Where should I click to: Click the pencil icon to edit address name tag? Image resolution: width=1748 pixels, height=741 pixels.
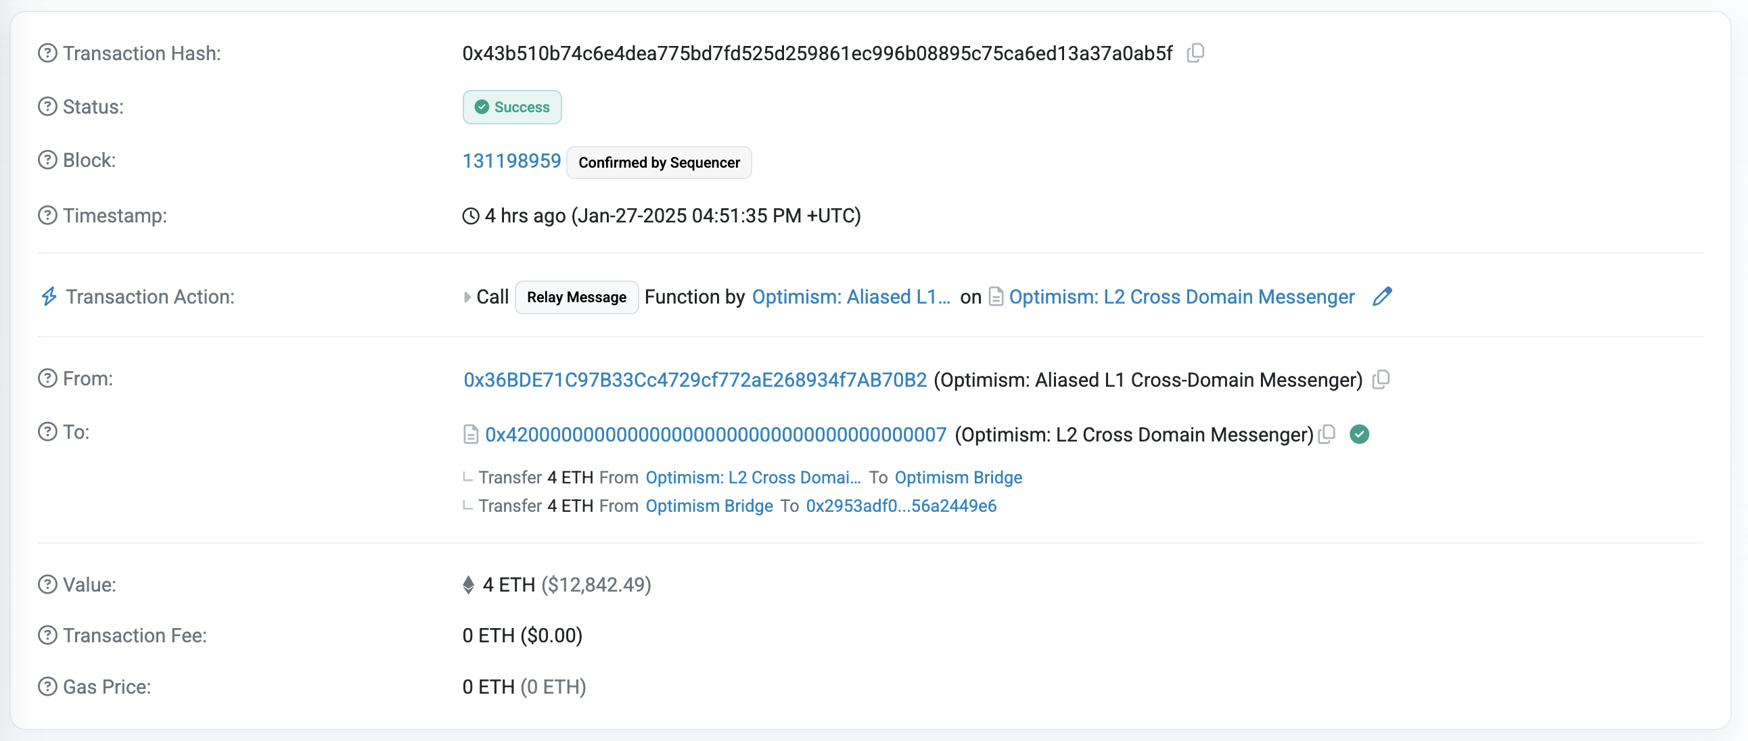(x=1383, y=297)
